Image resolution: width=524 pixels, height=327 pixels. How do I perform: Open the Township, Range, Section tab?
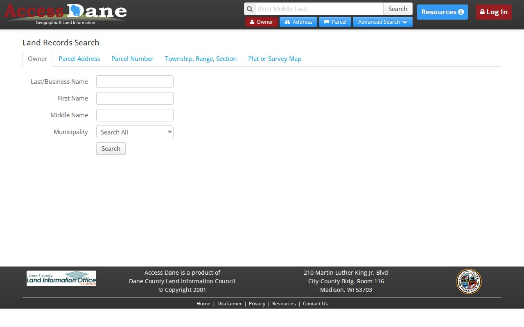click(201, 59)
